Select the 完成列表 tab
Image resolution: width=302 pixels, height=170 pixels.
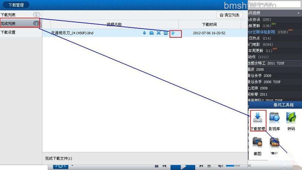click(20, 23)
